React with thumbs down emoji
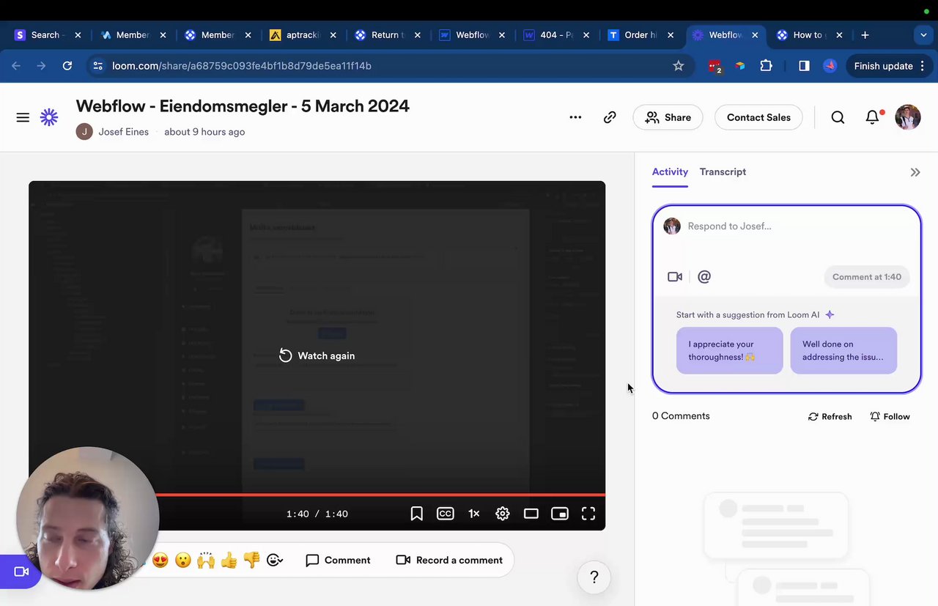 [251, 561]
